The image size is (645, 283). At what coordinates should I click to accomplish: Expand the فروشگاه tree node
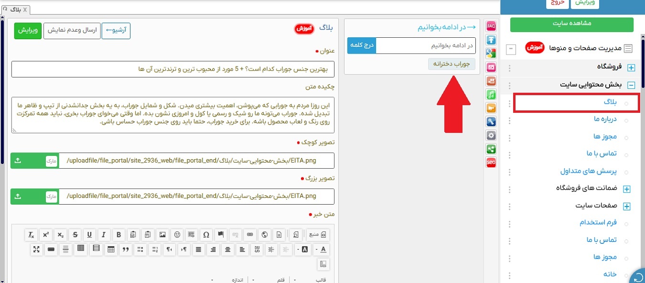[631, 68]
